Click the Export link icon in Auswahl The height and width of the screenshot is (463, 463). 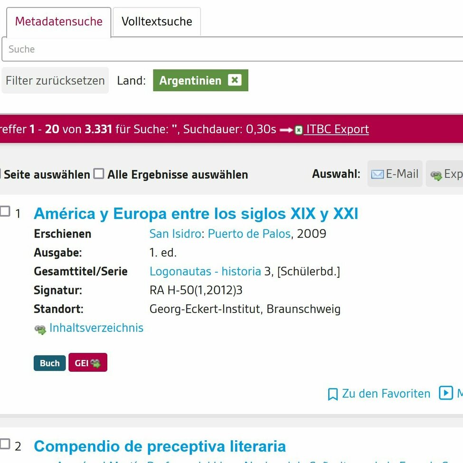436,175
